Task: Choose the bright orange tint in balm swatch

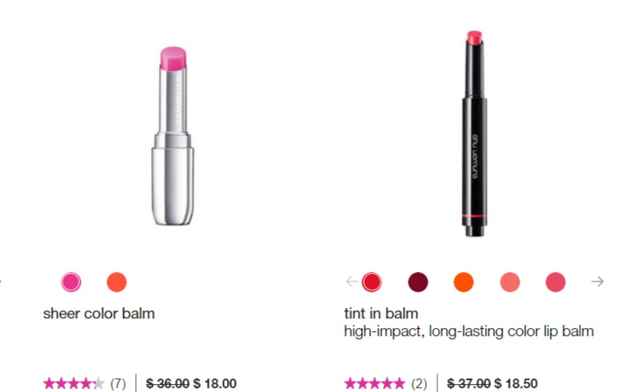Action: pos(464,282)
